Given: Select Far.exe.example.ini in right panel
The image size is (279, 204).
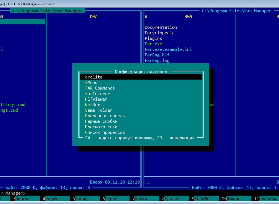Looking at the screenshot, I should pyautogui.click(x=168, y=49).
